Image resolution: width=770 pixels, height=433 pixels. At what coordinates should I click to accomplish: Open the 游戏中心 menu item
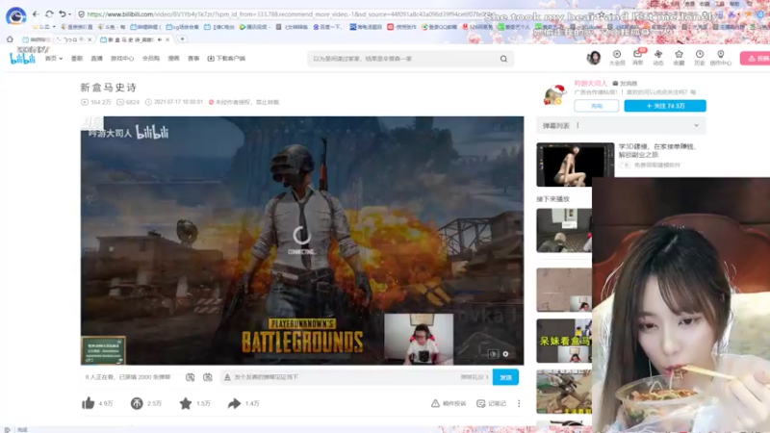(x=122, y=59)
